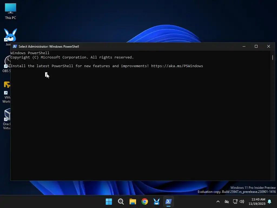Select the VMware Workstation desktop shortcut
Viewport: 277px width, 208px height.
(7, 92)
